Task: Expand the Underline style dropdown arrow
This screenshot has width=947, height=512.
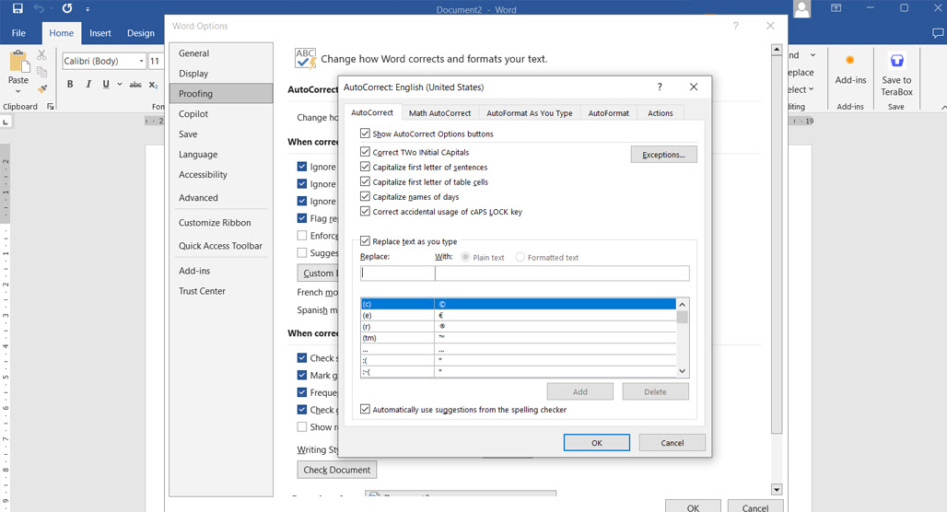Action: tap(120, 84)
